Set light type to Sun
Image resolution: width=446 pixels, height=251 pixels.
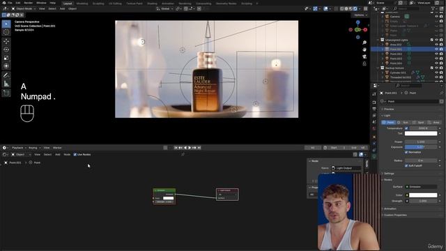tap(403, 123)
